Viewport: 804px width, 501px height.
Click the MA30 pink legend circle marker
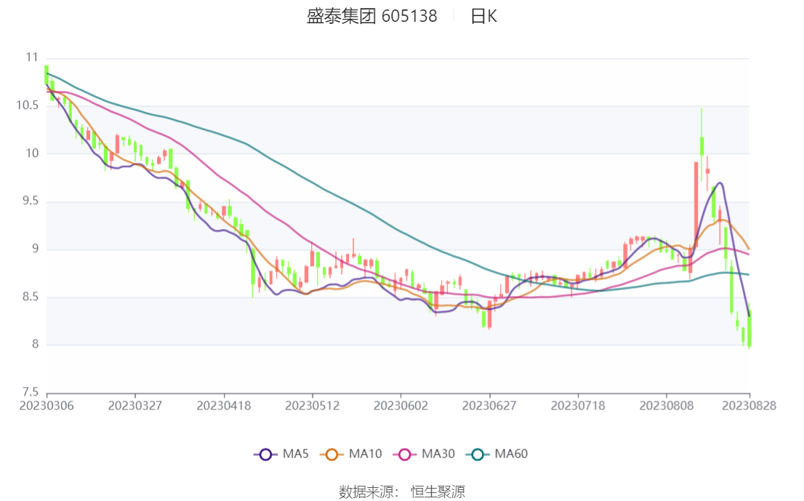click(x=405, y=454)
